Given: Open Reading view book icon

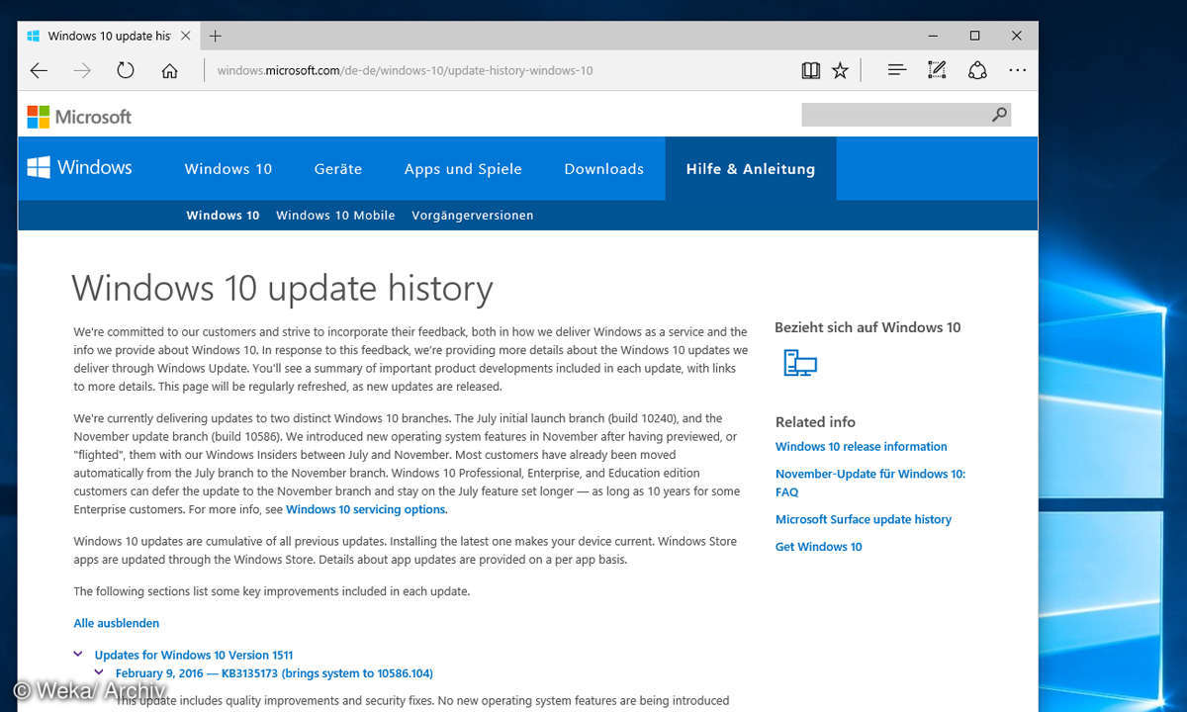Looking at the screenshot, I should pos(811,70).
